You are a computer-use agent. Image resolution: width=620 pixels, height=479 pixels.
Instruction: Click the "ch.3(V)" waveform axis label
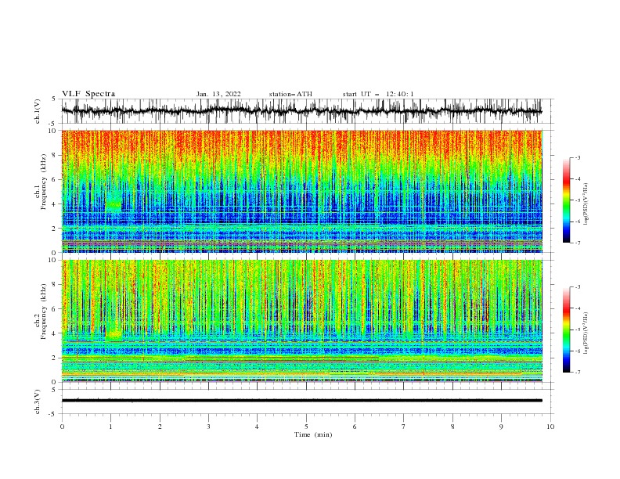(x=38, y=402)
